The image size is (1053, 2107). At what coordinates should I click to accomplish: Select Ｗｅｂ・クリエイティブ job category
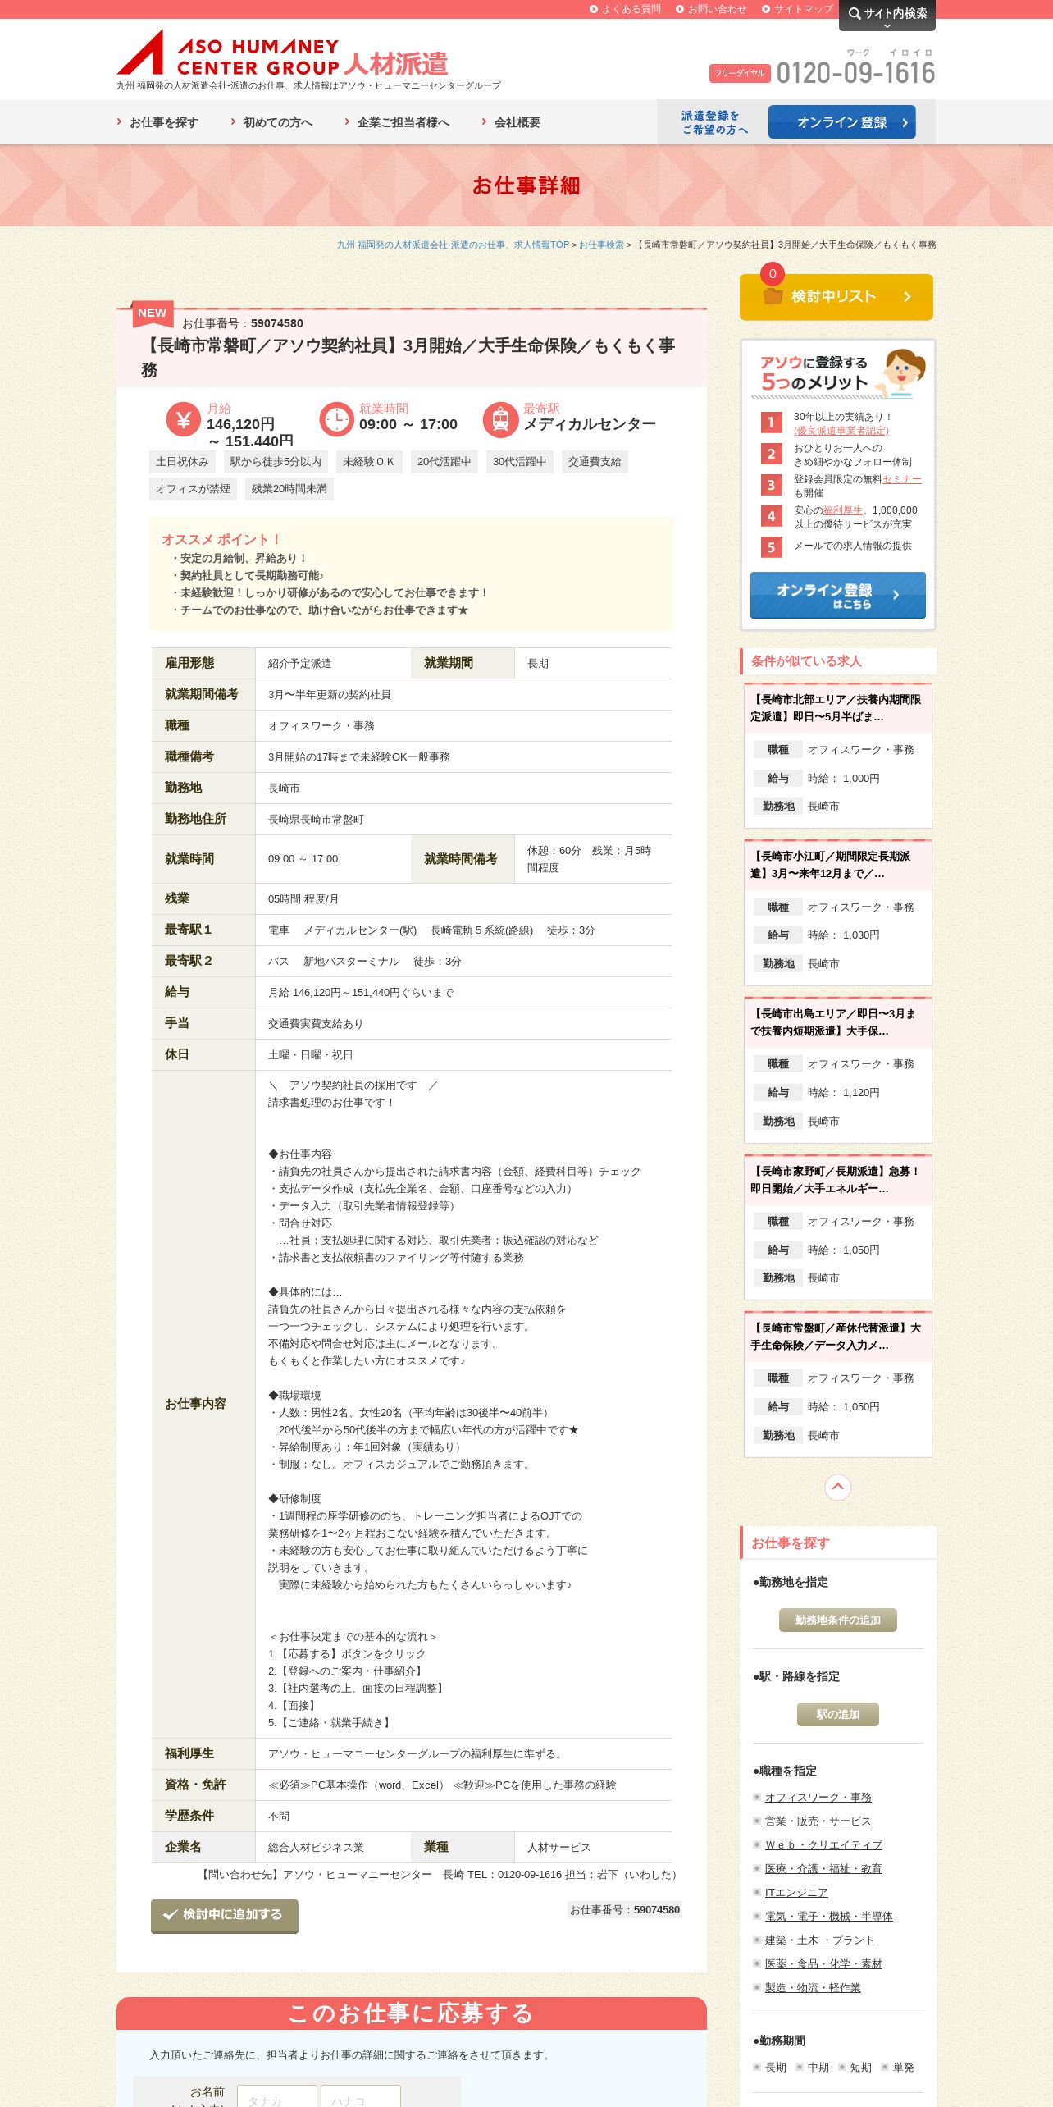823,1844
